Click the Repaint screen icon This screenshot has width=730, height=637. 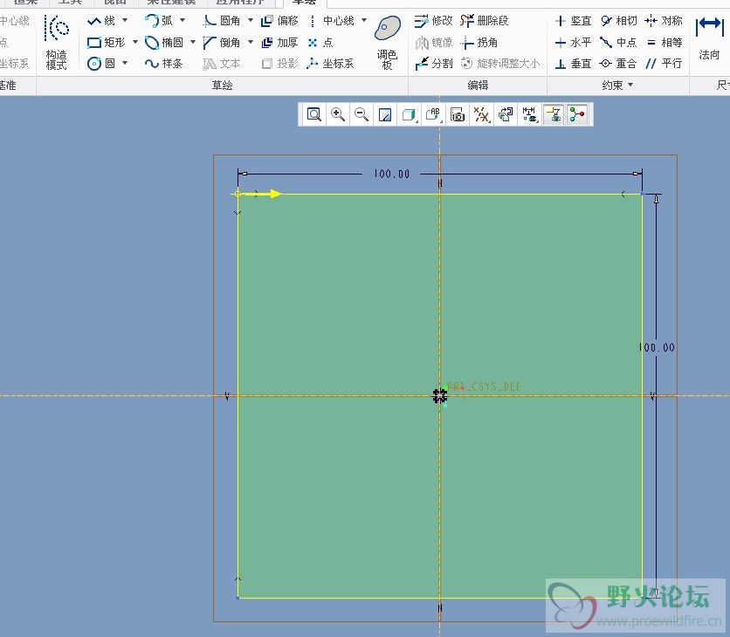385,114
